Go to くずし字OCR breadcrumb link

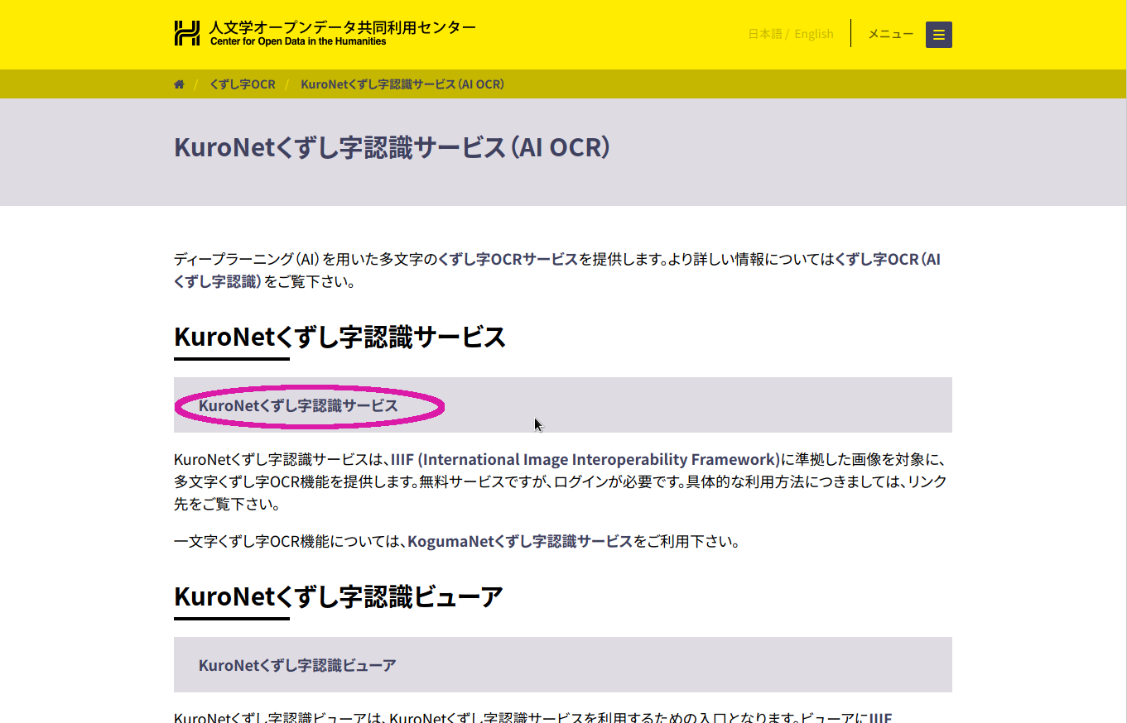pos(243,84)
